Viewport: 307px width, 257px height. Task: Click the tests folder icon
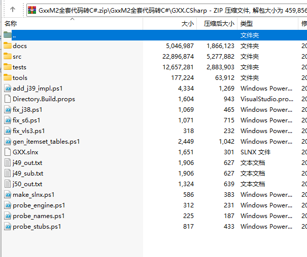[x=8, y=67]
